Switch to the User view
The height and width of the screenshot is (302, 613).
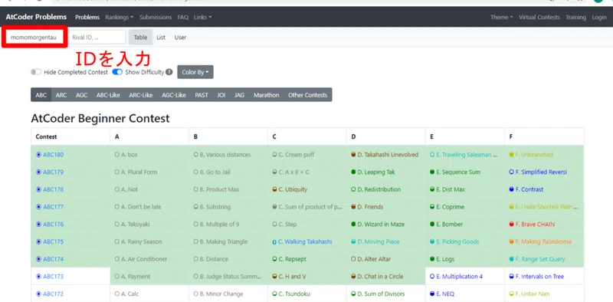coord(180,38)
